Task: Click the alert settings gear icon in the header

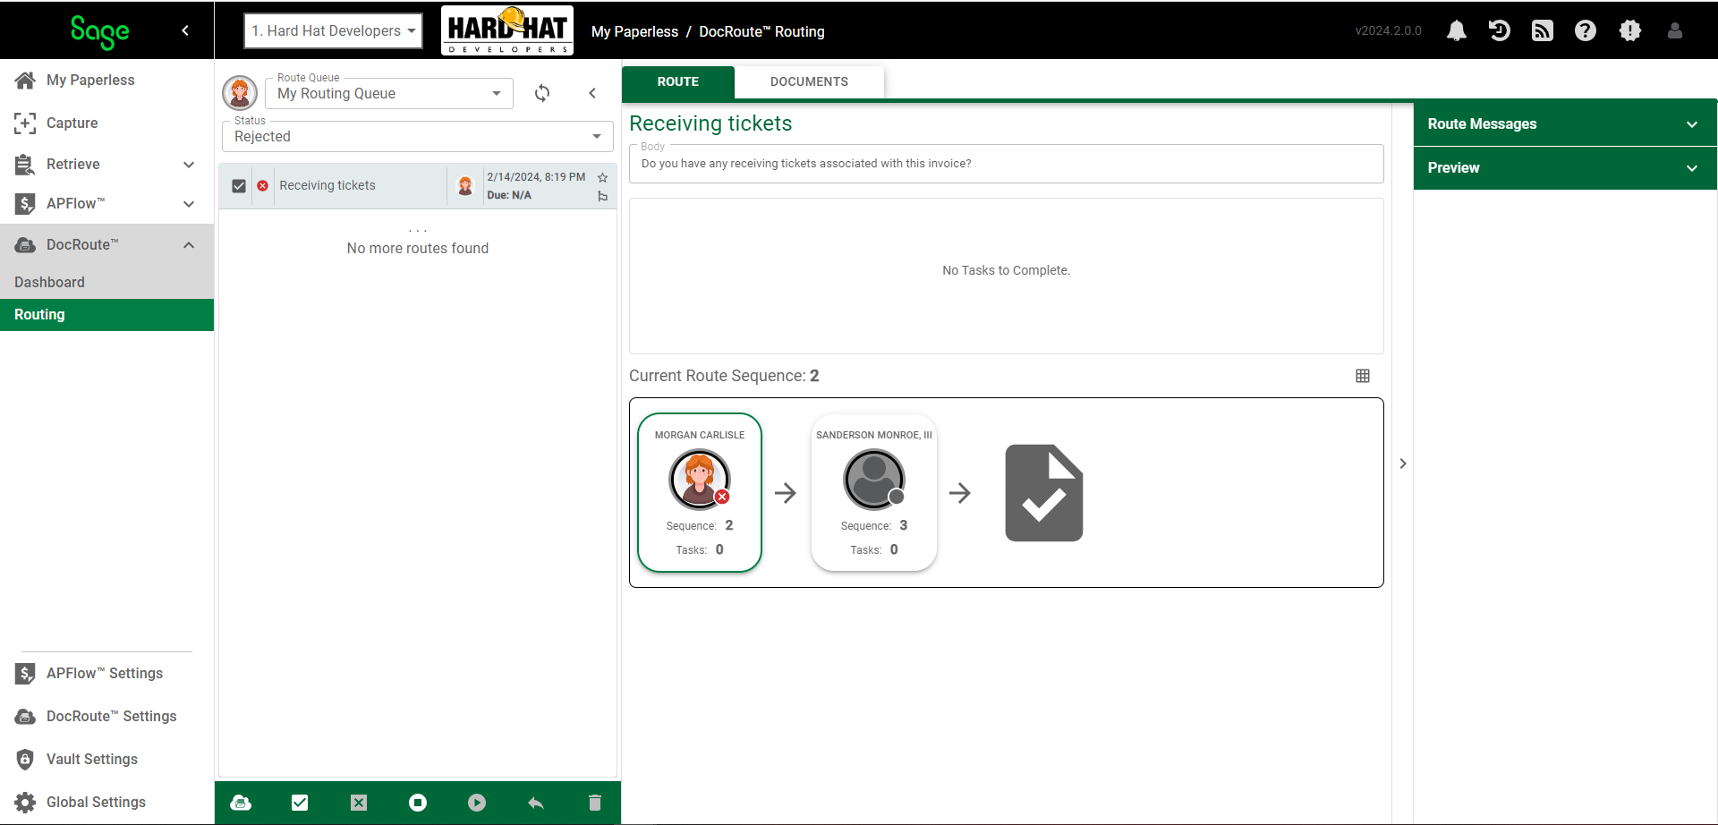Action: click(x=1630, y=30)
